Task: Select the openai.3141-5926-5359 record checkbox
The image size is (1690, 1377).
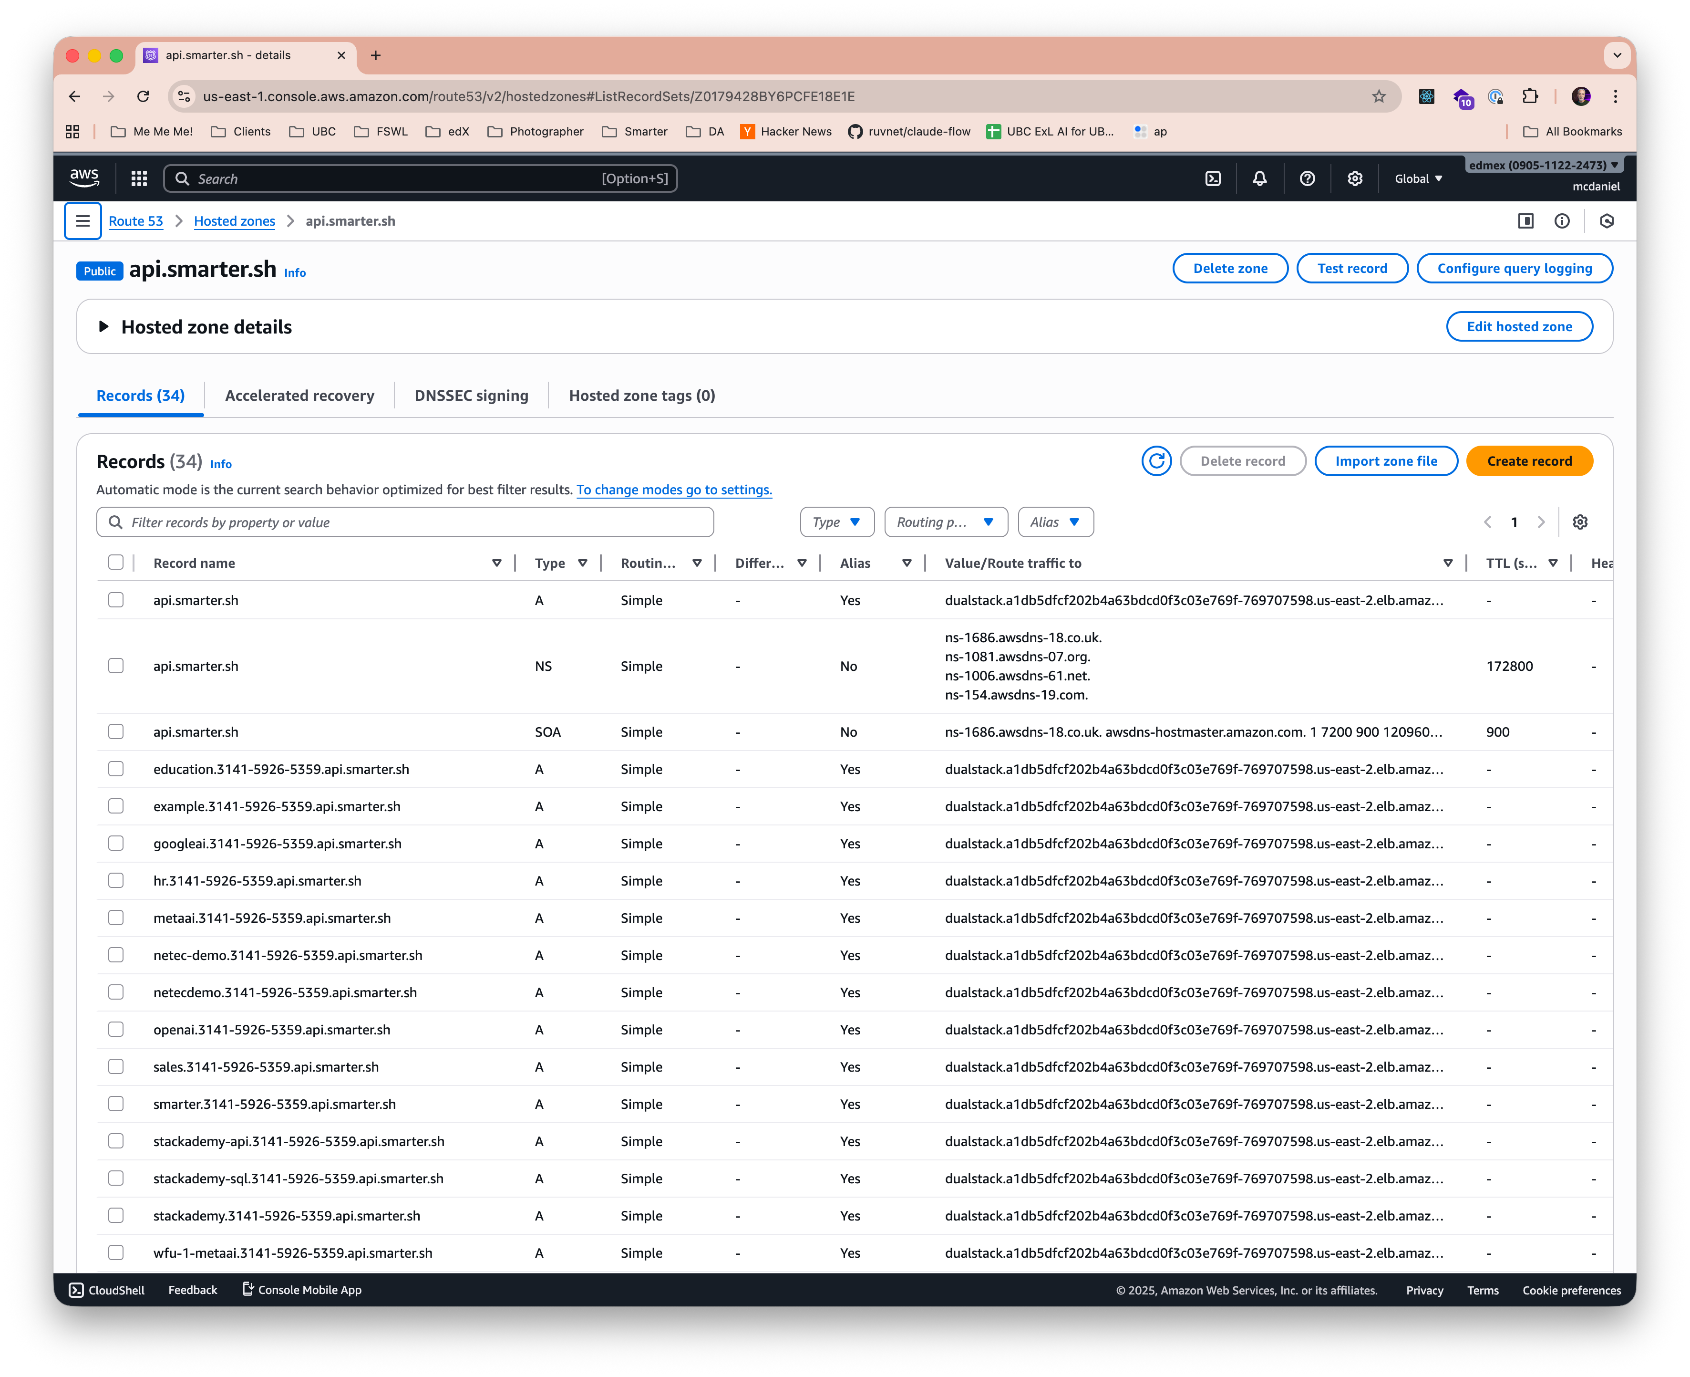Action: (x=116, y=1029)
